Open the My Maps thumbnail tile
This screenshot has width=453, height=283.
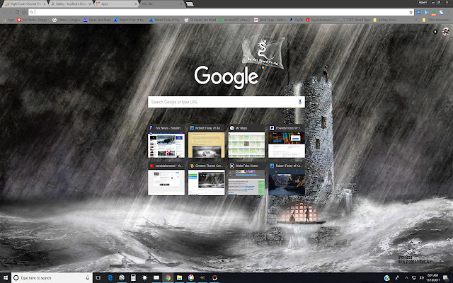point(246,141)
